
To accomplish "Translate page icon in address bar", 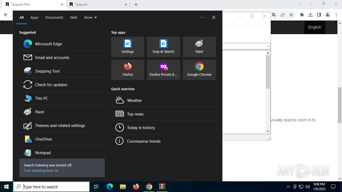I will pyautogui.click(x=274, y=15).
